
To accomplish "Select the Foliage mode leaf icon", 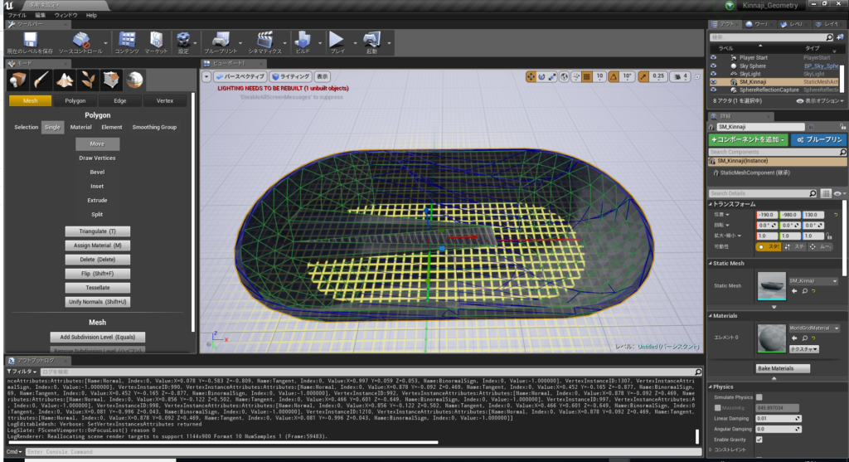I will [x=88, y=80].
